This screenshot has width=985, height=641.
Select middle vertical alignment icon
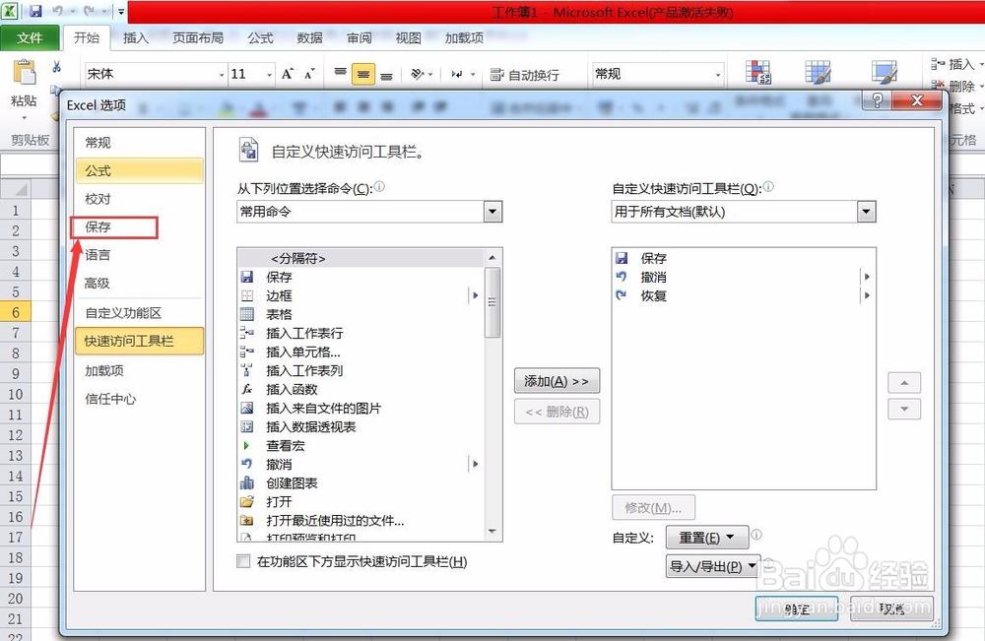(x=363, y=74)
